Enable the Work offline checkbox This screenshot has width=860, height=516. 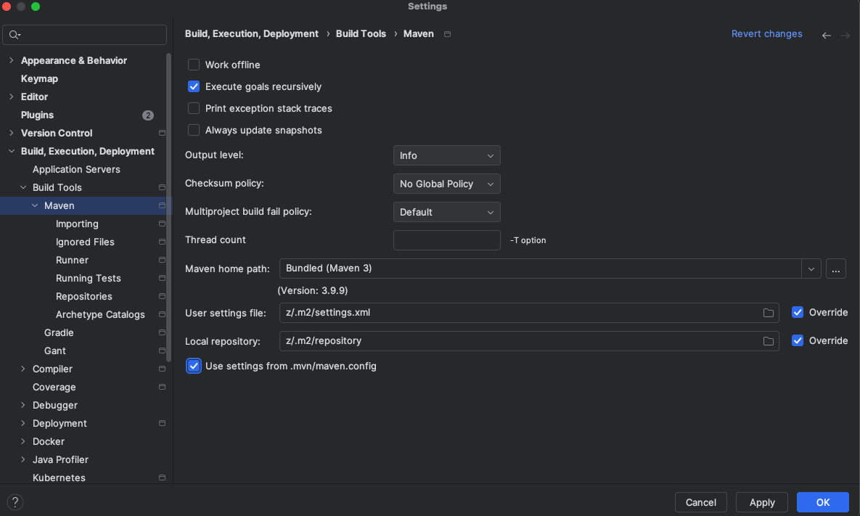(x=194, y=65)
